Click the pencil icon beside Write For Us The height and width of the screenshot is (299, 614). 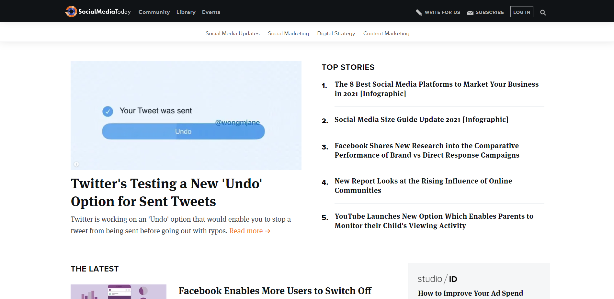419,13
